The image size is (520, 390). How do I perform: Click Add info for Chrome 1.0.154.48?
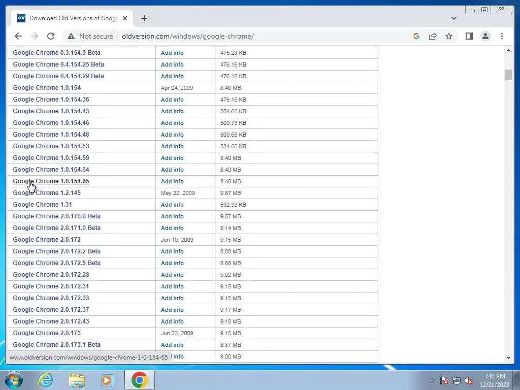[172, 134]
